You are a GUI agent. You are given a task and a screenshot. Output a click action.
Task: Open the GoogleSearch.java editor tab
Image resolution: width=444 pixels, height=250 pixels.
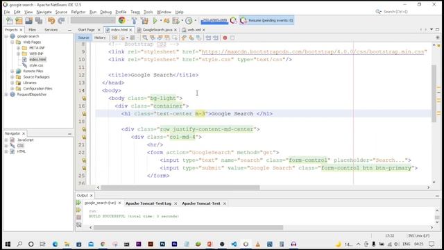click(x=157, y=30)
